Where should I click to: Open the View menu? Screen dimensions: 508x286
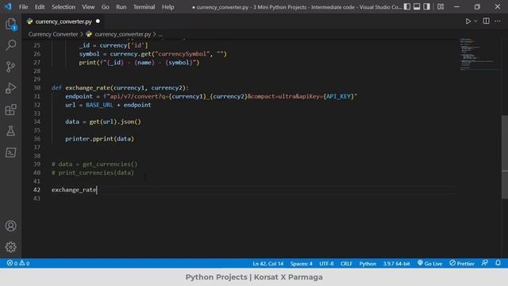coord(88,7)
